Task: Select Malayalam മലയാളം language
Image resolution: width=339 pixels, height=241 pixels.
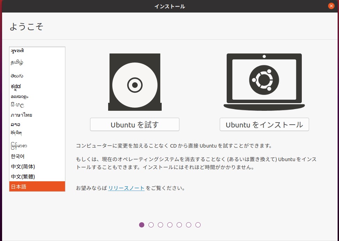Action: pos(37,96)
